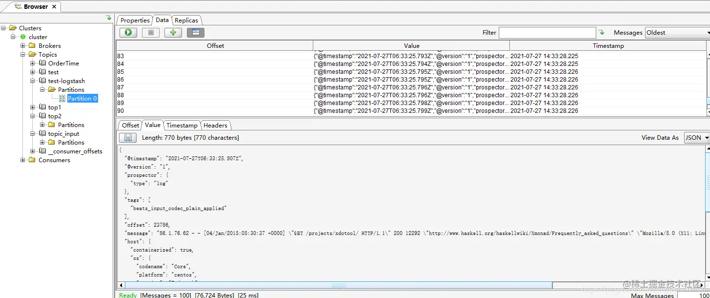Select the message row with offset 90
Image resolution: width=710 pixels, height=298 pixels.
tap(411, 111)
